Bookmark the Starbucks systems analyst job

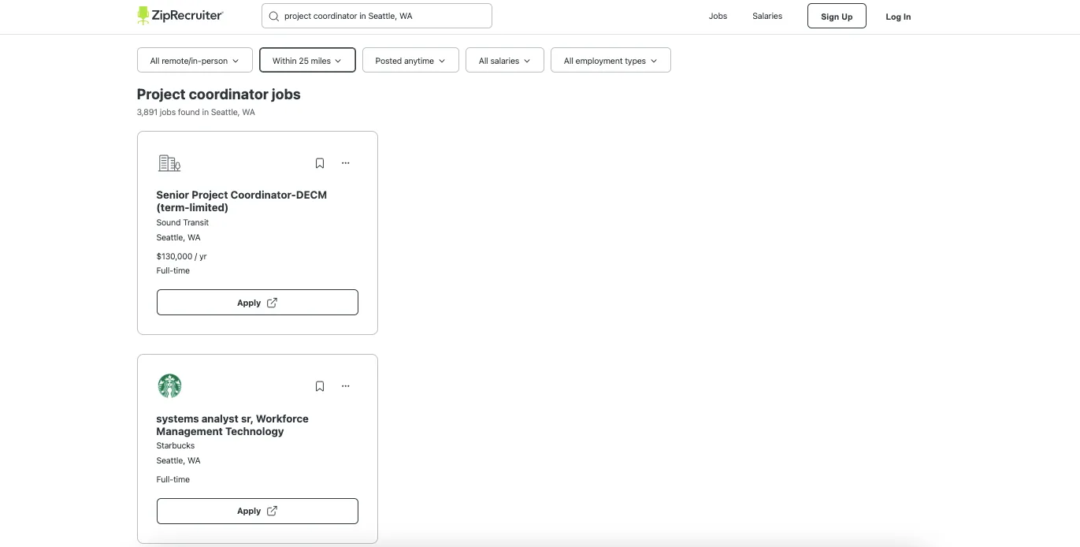click(x=320, y=386)
